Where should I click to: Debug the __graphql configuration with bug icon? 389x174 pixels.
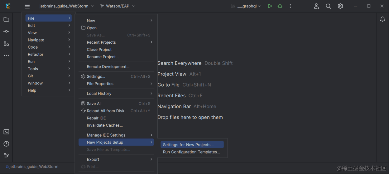[280, 6]
